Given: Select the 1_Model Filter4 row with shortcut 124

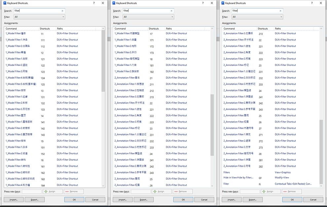Looking at the screenshot, I should [53, 78].
